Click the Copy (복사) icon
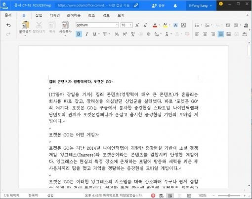The width and height of the screenshot is (252, 199). point(52,25)
